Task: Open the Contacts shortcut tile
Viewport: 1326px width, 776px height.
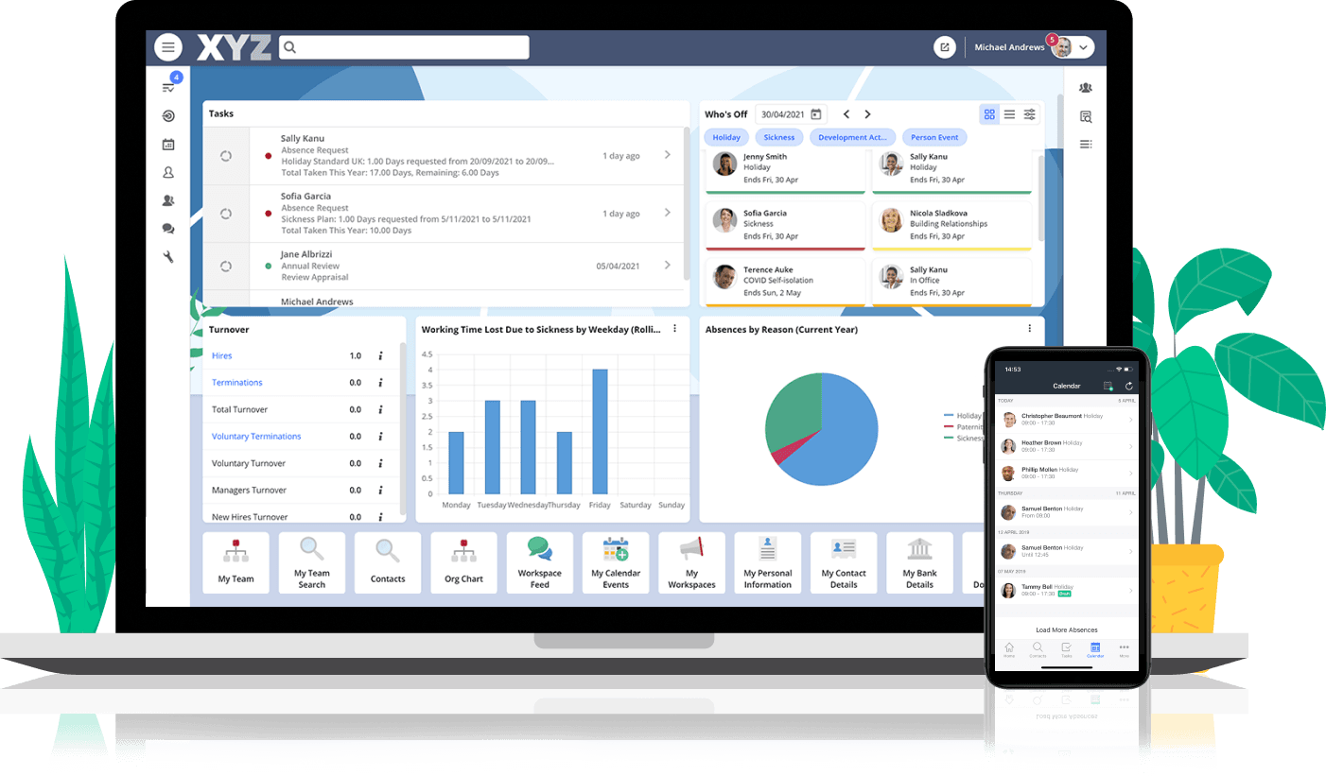Action: click(388, 563)
